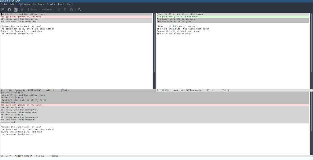The height and width of the screenshot is (160, 313).
Task: Click the '*poem.txt LOWER=branchA*' mode line name
Action: pos(187,90)
